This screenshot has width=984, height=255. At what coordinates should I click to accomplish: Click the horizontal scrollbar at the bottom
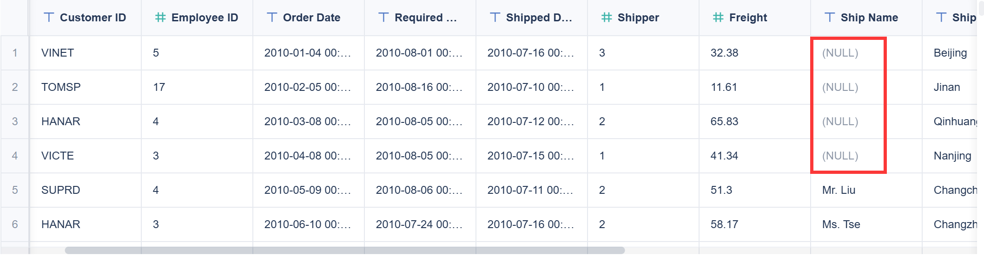point(344,250)
